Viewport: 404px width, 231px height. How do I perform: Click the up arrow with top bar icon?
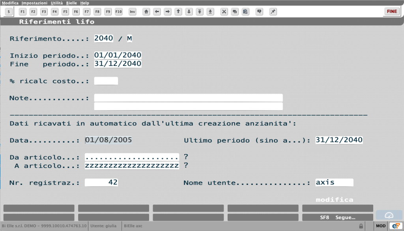[200, 11]
